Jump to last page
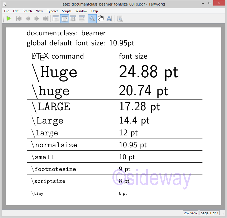This screenshot has width=227, height=218. (x=46, y=19)
